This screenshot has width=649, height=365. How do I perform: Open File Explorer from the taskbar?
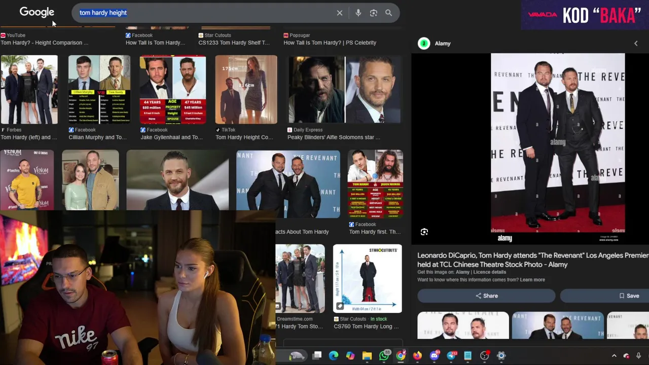pos(367,356)
